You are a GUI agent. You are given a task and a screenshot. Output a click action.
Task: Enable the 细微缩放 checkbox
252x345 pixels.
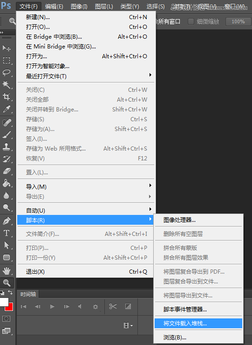(191, 21)
